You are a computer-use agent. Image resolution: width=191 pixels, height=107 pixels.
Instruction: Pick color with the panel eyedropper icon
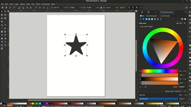coord(145,87)
